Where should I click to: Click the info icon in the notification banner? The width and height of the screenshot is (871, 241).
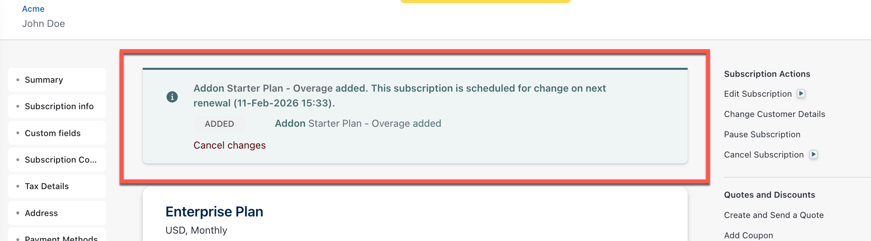(x=172, y=97)
